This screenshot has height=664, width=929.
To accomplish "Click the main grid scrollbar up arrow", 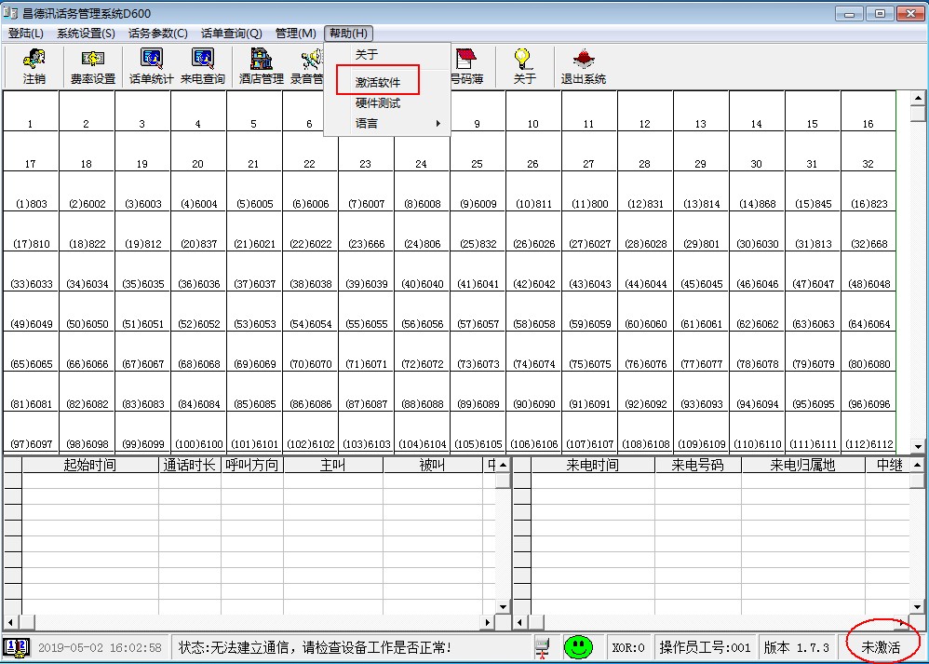I will pos(918,99).
